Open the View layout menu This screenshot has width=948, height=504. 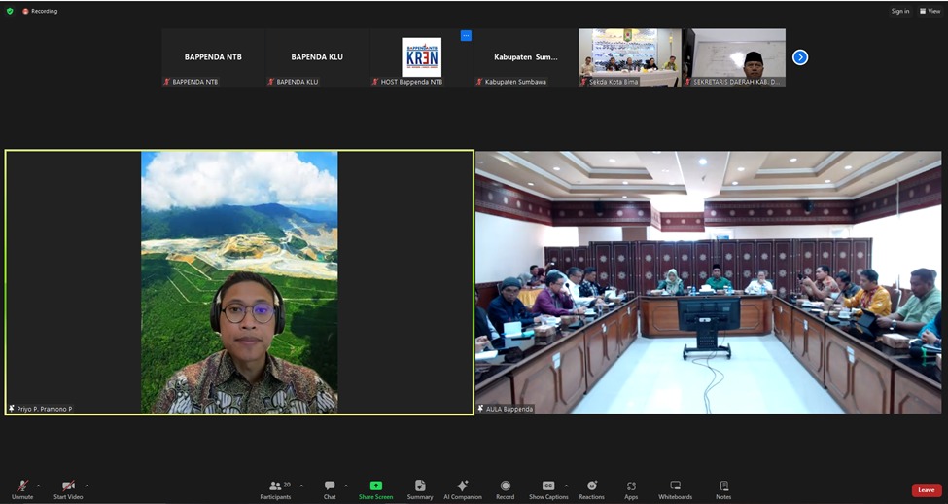pos(930,11)
